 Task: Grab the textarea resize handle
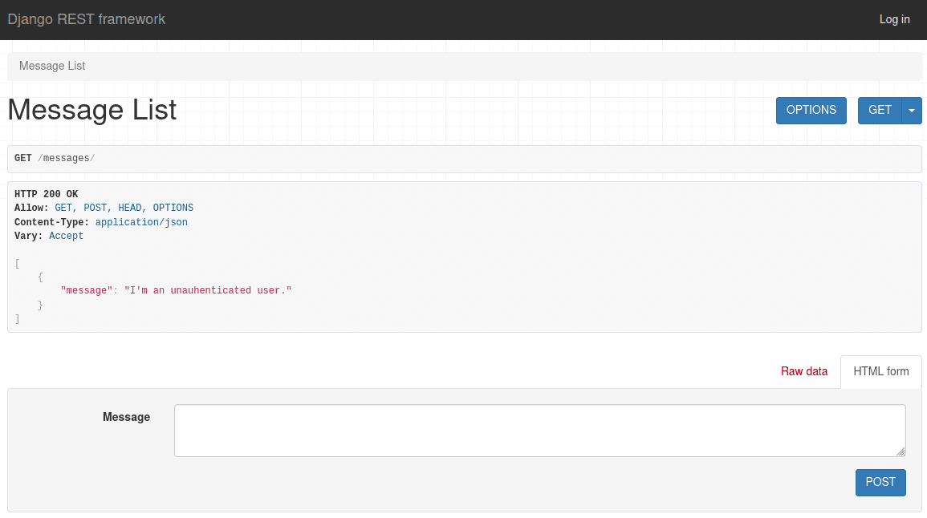(x=901, y=452)
